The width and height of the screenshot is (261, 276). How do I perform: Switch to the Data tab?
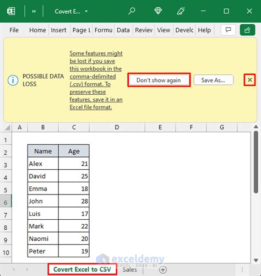(123, 30)
